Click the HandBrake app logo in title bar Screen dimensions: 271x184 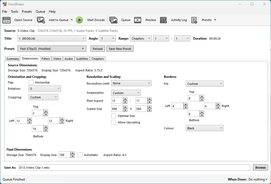[5, 4]
